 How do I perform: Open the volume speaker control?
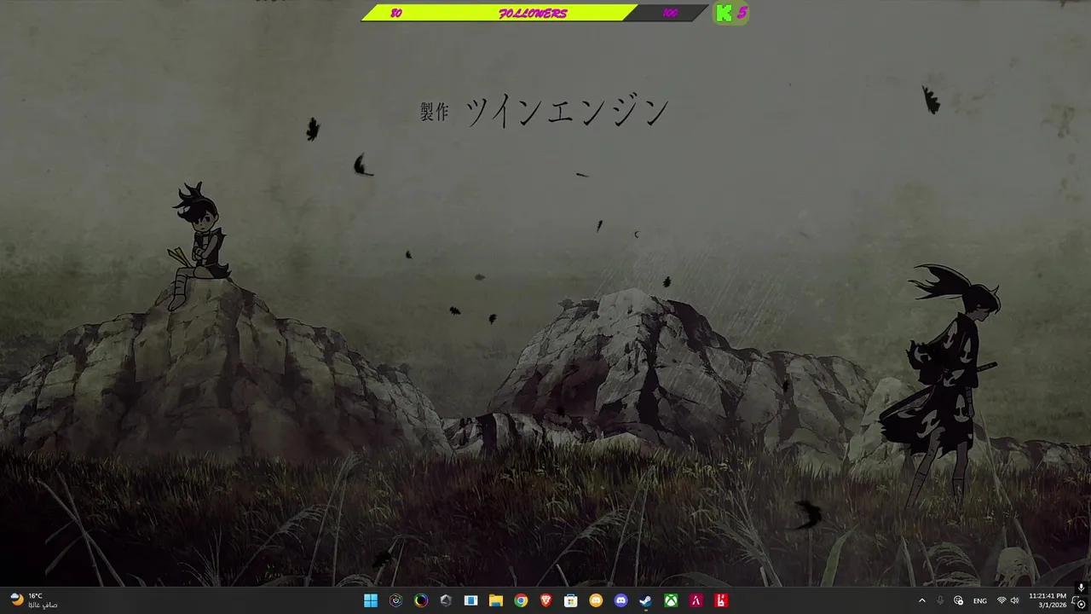coord(1014,600)
